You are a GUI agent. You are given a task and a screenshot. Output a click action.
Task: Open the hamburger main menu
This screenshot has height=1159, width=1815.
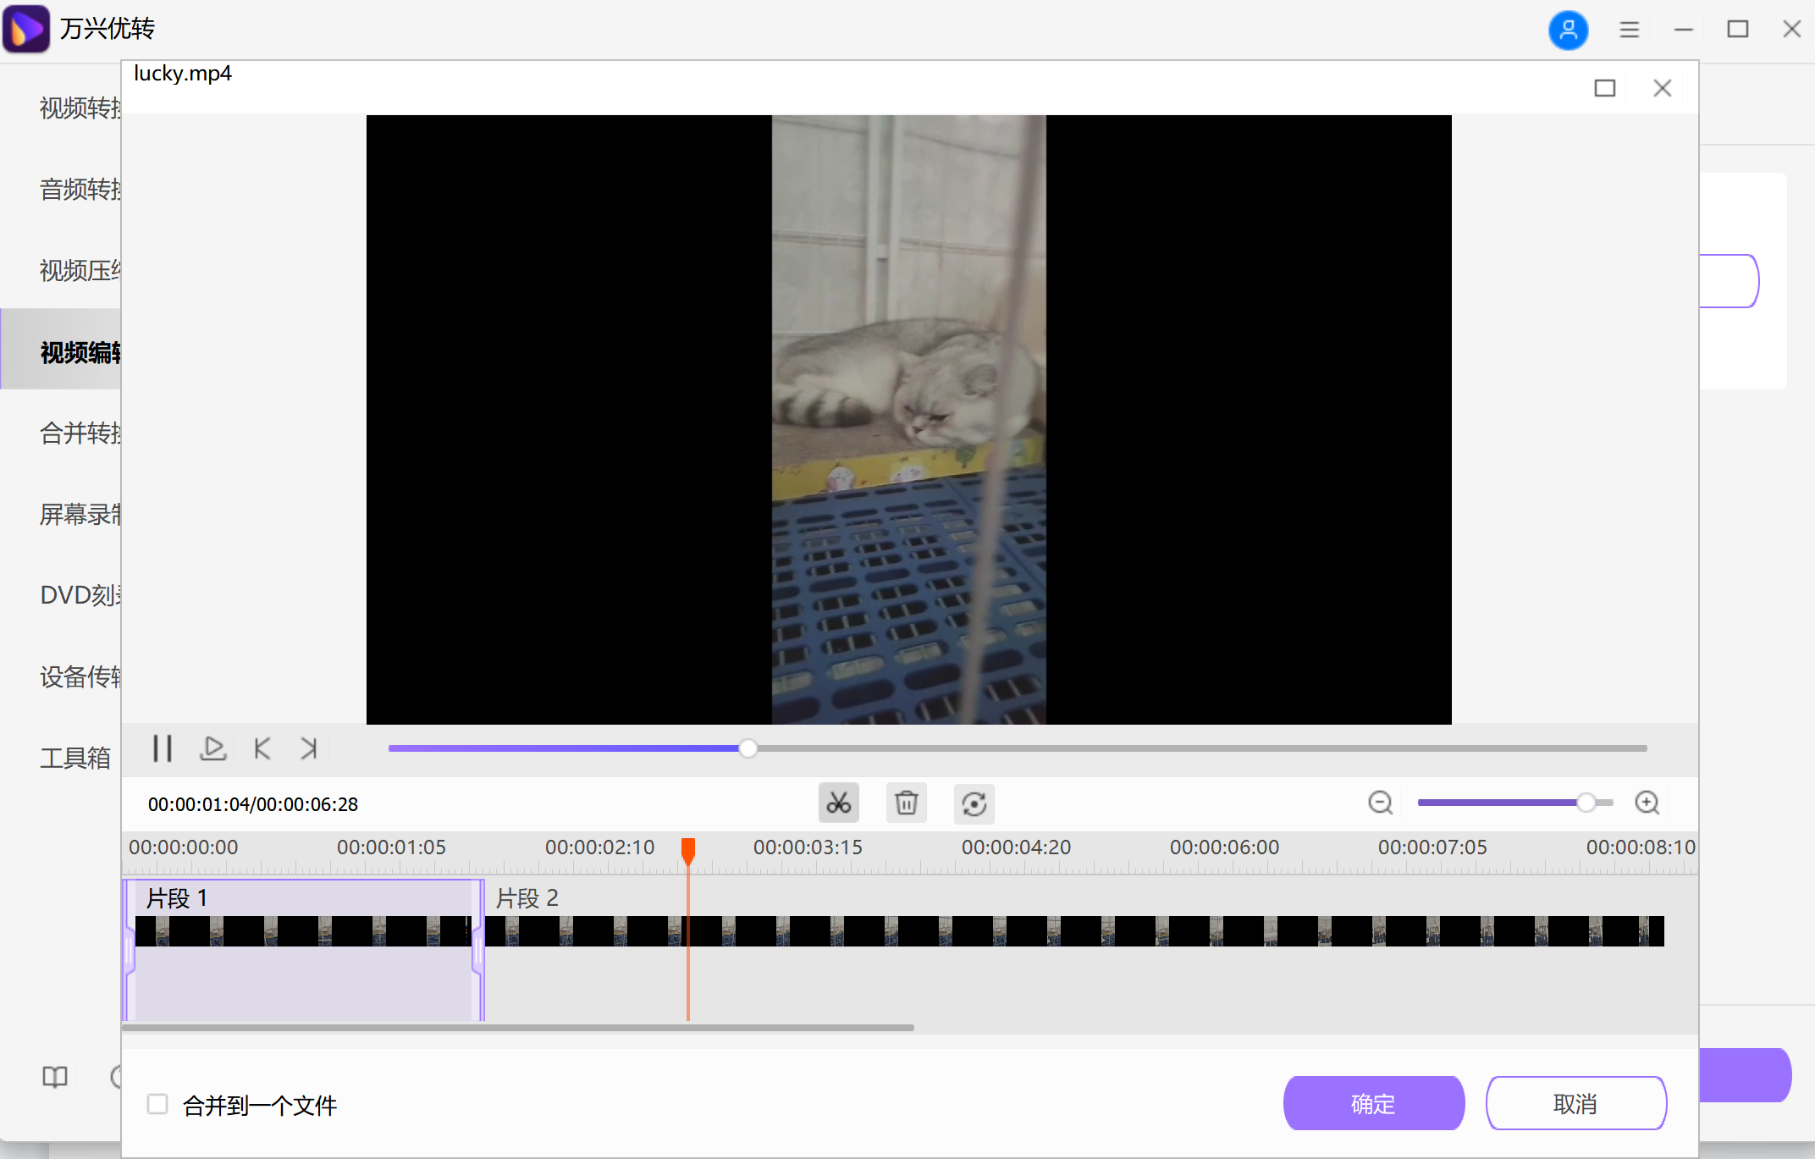click(x=1629, y=30)
